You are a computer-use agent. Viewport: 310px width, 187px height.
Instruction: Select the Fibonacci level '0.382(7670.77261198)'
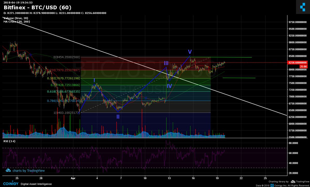point(64,78)
